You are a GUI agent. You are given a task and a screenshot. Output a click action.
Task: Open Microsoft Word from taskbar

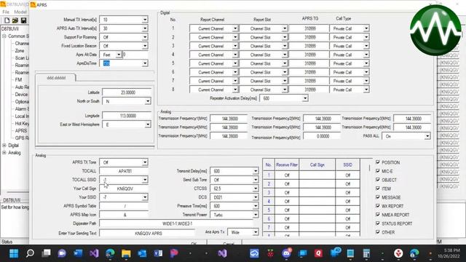point(78,253)
